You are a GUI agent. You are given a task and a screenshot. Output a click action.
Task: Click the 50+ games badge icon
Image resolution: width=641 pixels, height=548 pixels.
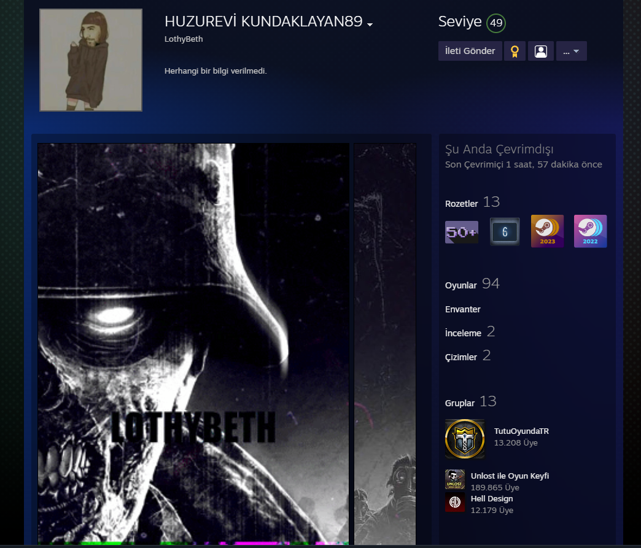click(x=462, y=232)
